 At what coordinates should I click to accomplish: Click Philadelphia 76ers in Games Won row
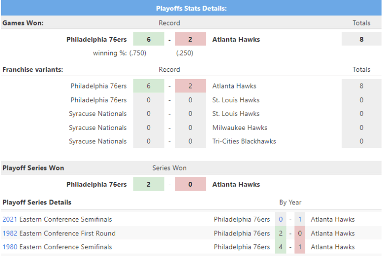point(96,39)
